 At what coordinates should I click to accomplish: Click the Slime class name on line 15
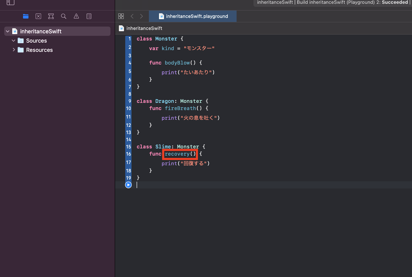[x=163, y=147]
